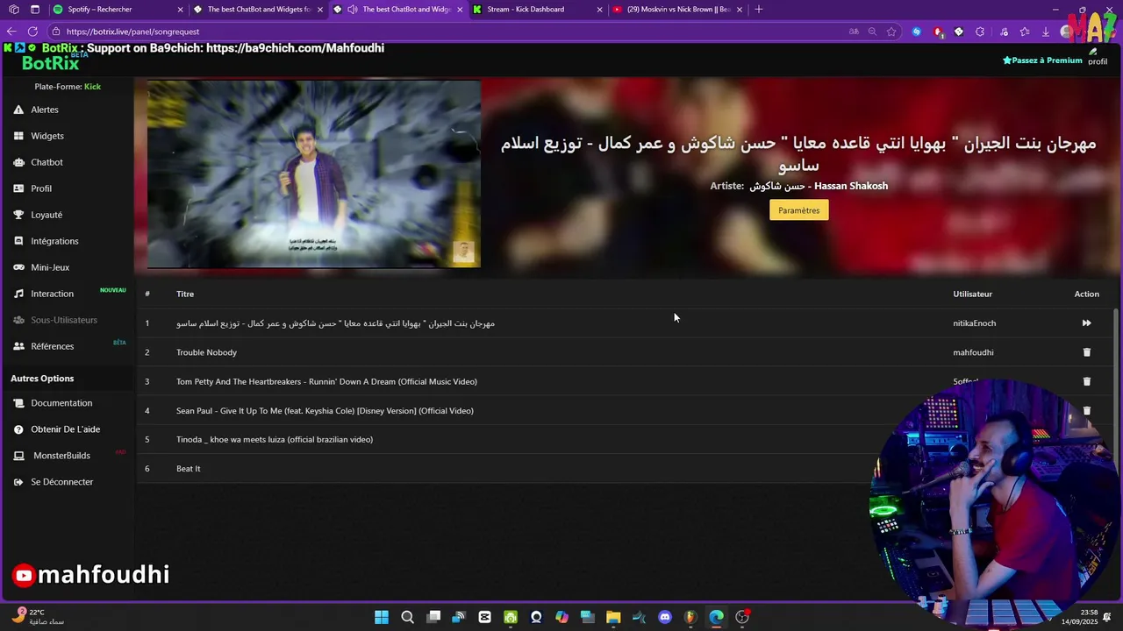Click the yellow Paramètres button
This screenshot has width=1123, height=631.
(798, 210)
